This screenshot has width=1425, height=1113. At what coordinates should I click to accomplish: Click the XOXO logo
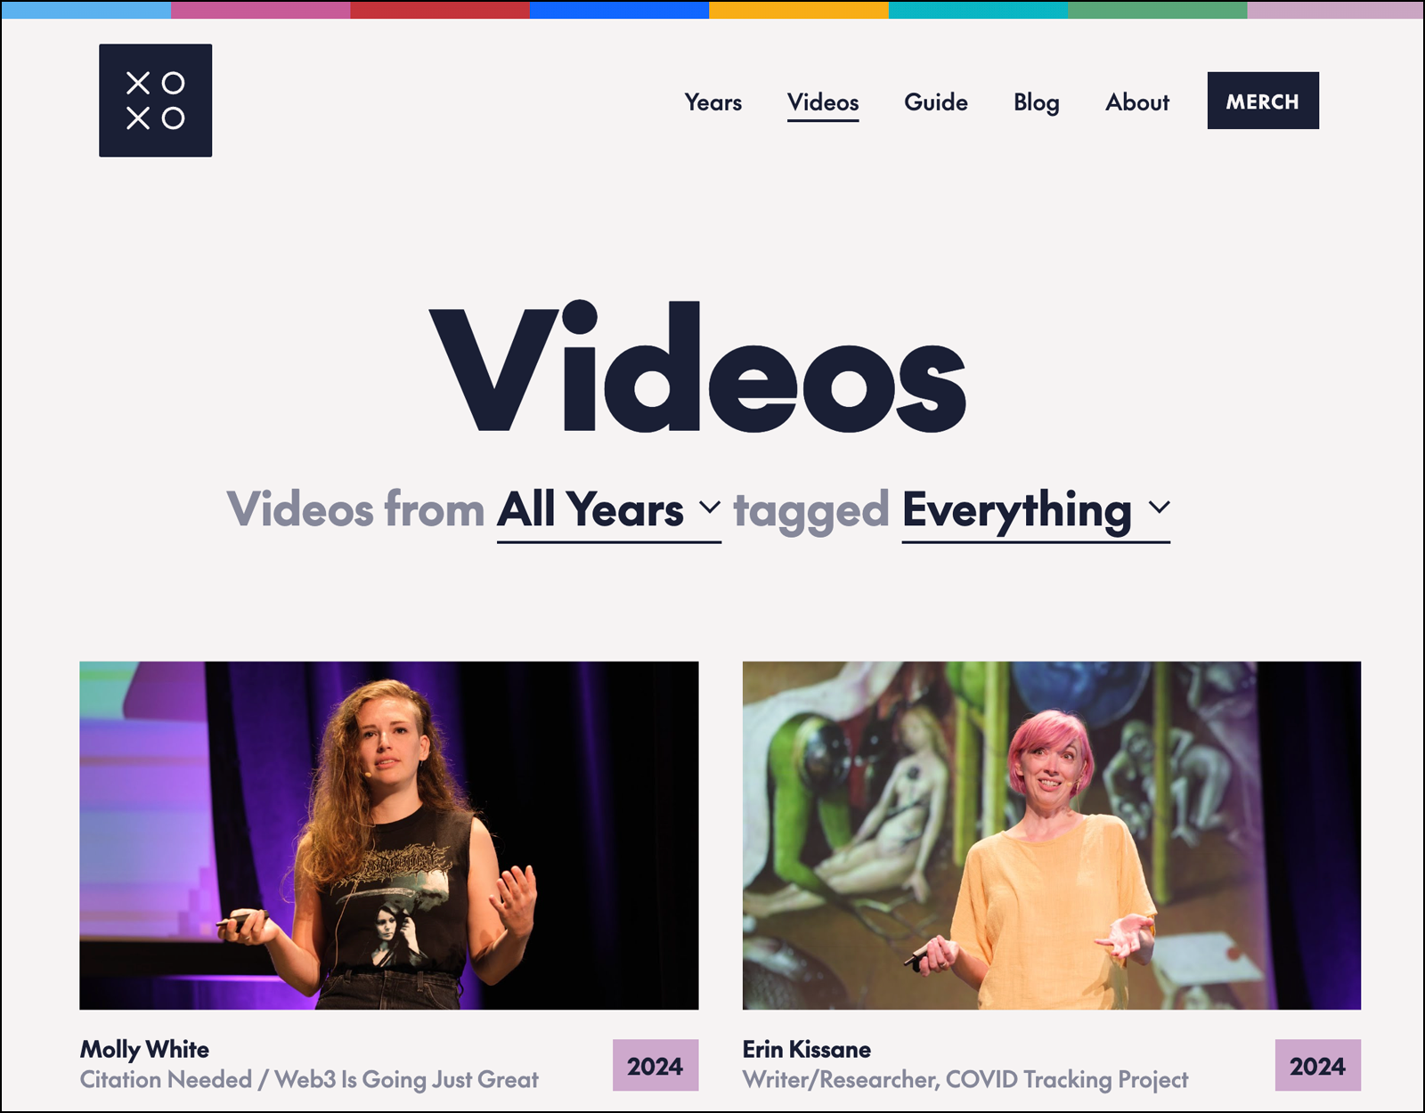pyautogui.click(x=154, y=100)
